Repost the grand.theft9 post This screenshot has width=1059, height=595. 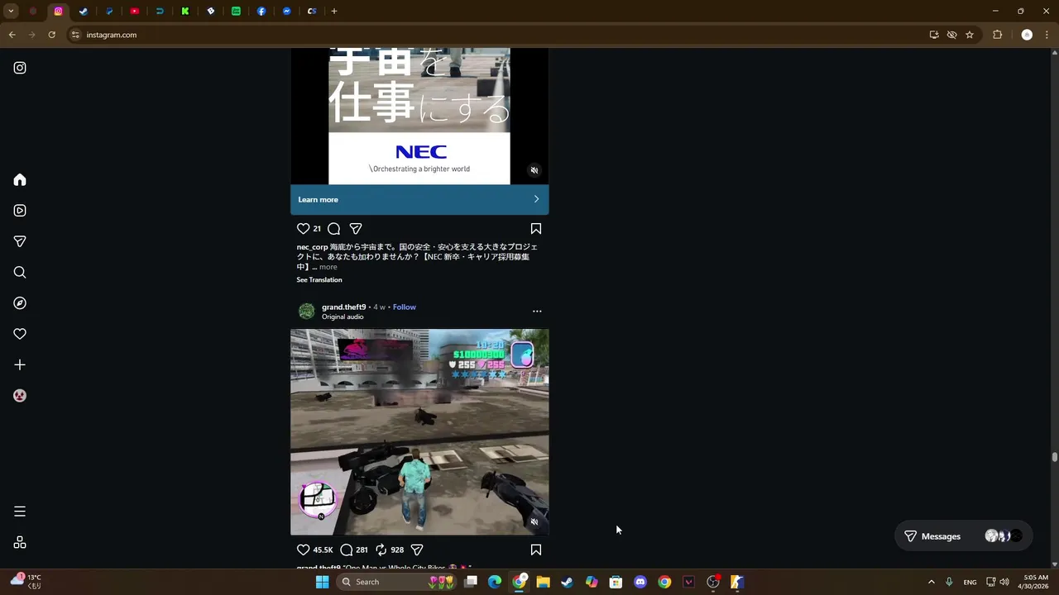tap(381, 550)
